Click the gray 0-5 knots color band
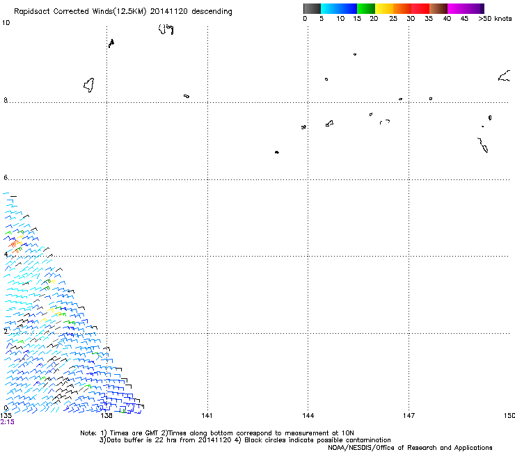Image resolution: width=515 pixels, height=452 pixels. (312, 8)
